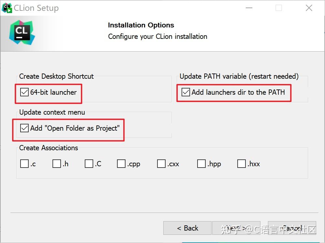325x243 pixels.
Task: Minimize the CLion Setup window
Action: tap(248, 8)
